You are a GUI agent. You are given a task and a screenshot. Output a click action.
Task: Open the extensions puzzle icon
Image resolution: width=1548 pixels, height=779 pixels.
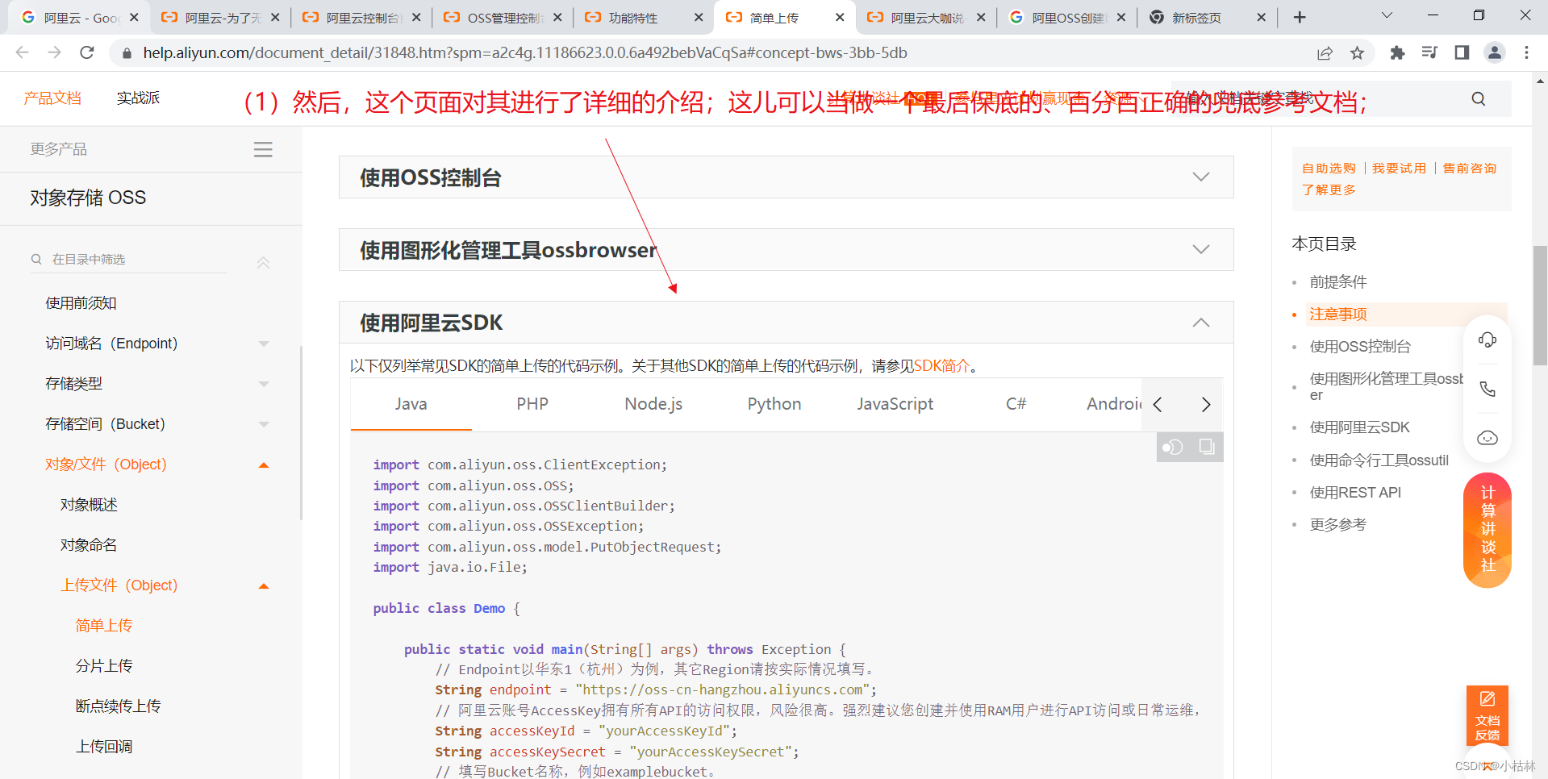pyautogui.click(x=1397, y=52)
